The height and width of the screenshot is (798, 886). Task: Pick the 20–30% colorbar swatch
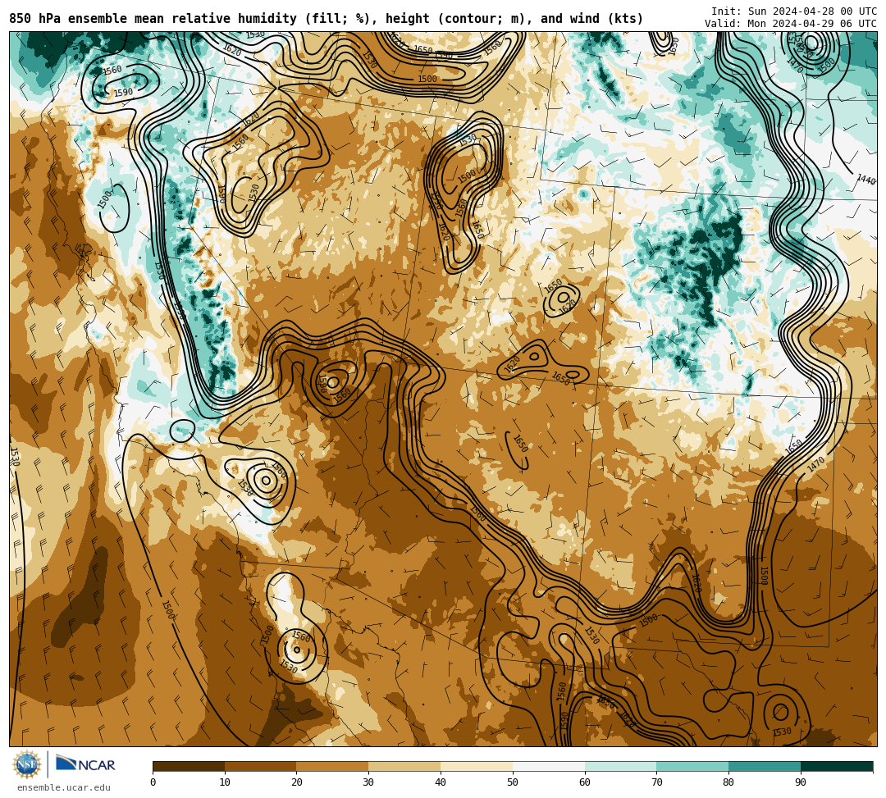(333, 766)
